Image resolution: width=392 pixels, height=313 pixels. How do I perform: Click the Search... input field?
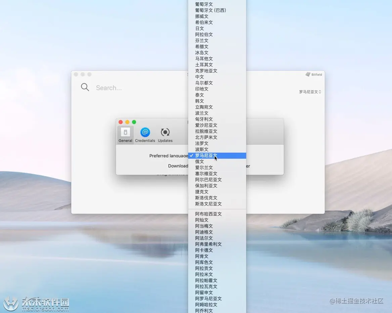coord(109,88)
